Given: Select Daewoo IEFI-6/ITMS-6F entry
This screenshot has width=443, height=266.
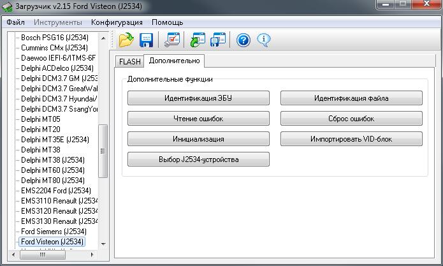Looking at the screenshot, I should click(x=59, y=57).
